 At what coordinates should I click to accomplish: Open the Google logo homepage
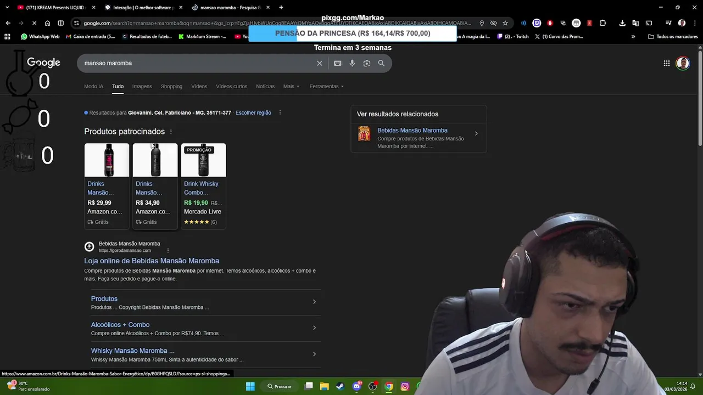pos(43,63)
